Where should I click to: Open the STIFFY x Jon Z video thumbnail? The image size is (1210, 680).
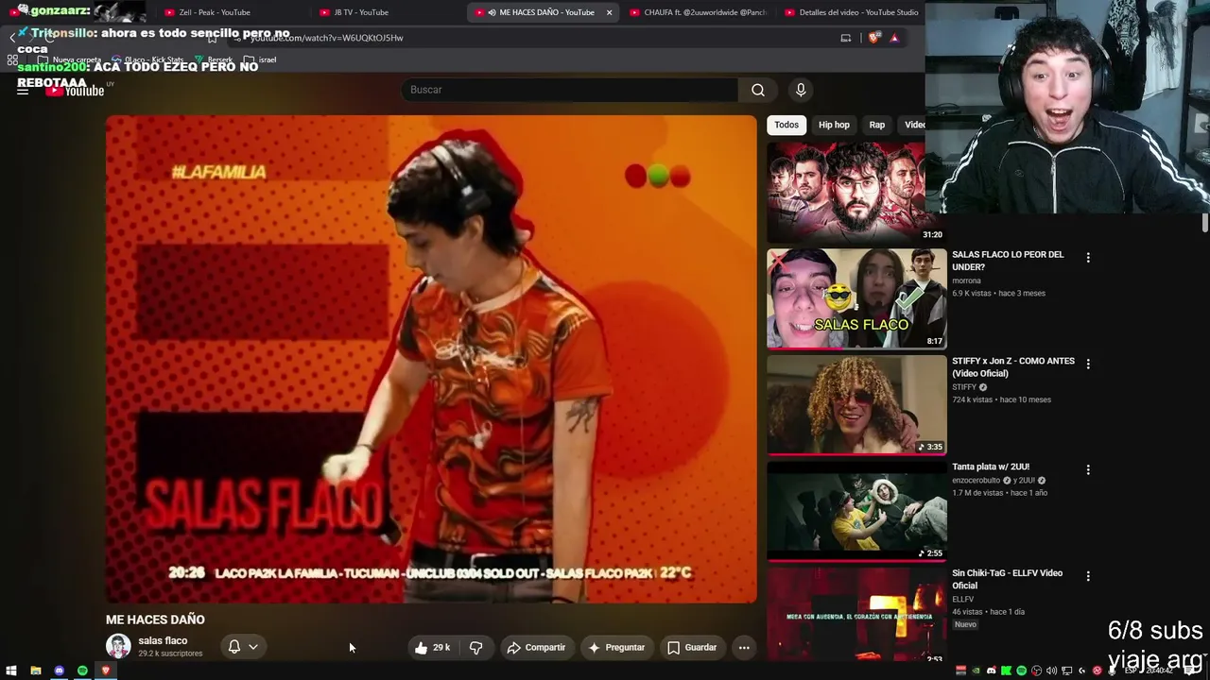pos(856,405)
